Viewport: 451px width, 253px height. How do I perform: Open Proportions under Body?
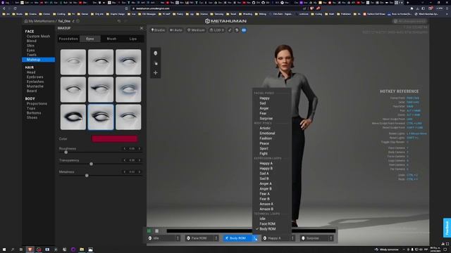(37, 103)
